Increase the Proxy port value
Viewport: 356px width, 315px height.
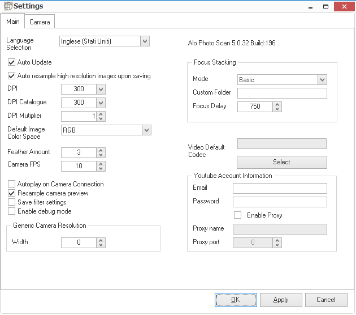click(x=277, y=240)
